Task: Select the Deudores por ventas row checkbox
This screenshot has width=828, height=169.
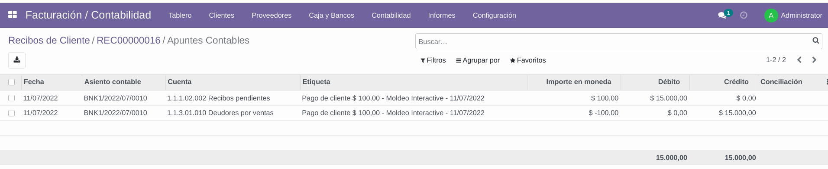Action: 12,113
